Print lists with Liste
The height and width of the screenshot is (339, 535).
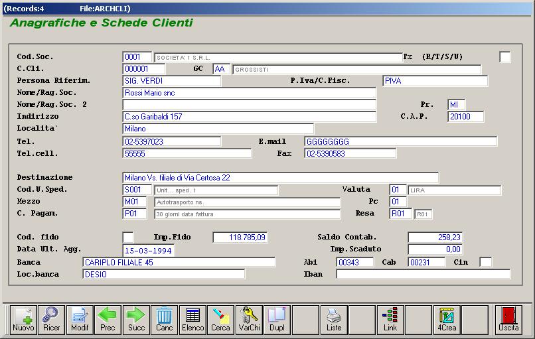(x=334, y=320)
